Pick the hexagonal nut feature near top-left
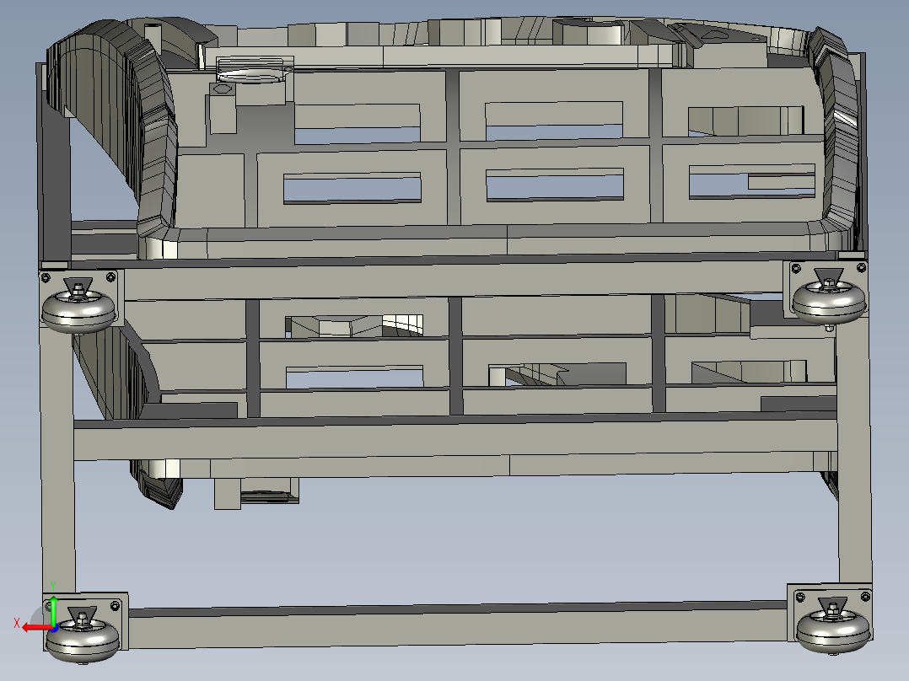Screen dimensions: 909x681 [x=223, y=89]
